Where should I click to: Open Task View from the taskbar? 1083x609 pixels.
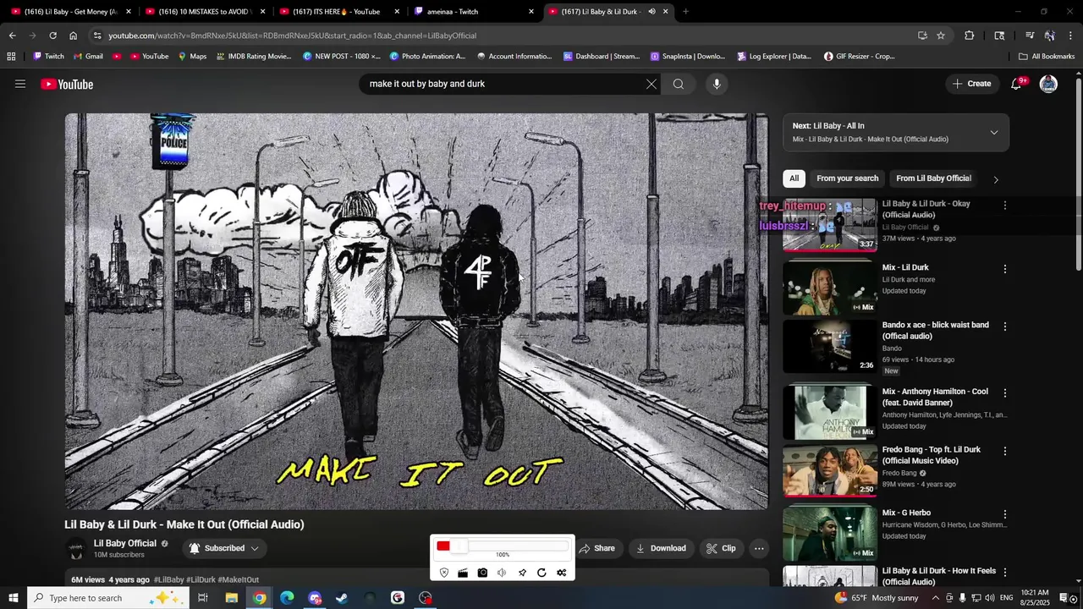[203, 598]
